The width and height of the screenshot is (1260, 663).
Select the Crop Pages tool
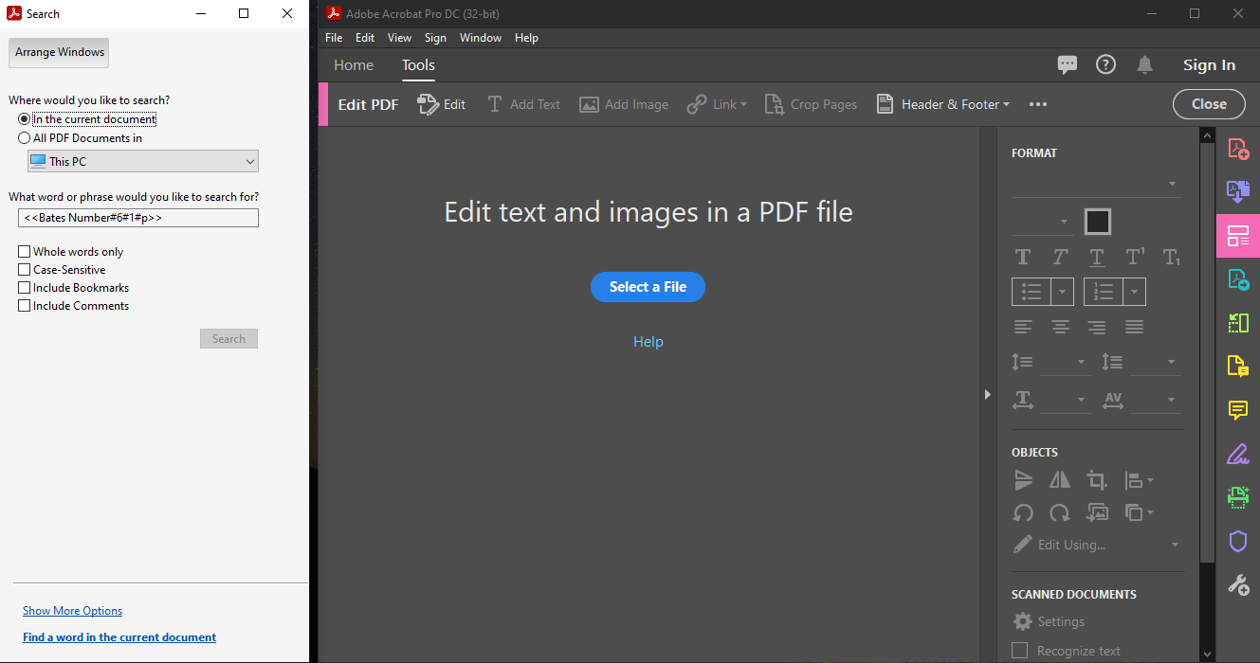click(811, 104)
